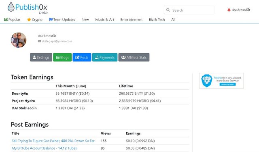The width and height of the screenshot is (259, 152).
Task: Click the 155 views cell
Action: [104, 141]
